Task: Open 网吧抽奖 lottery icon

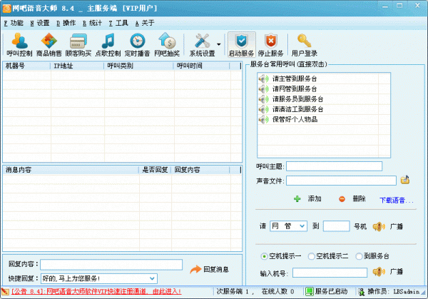Action: coord(168,44)
